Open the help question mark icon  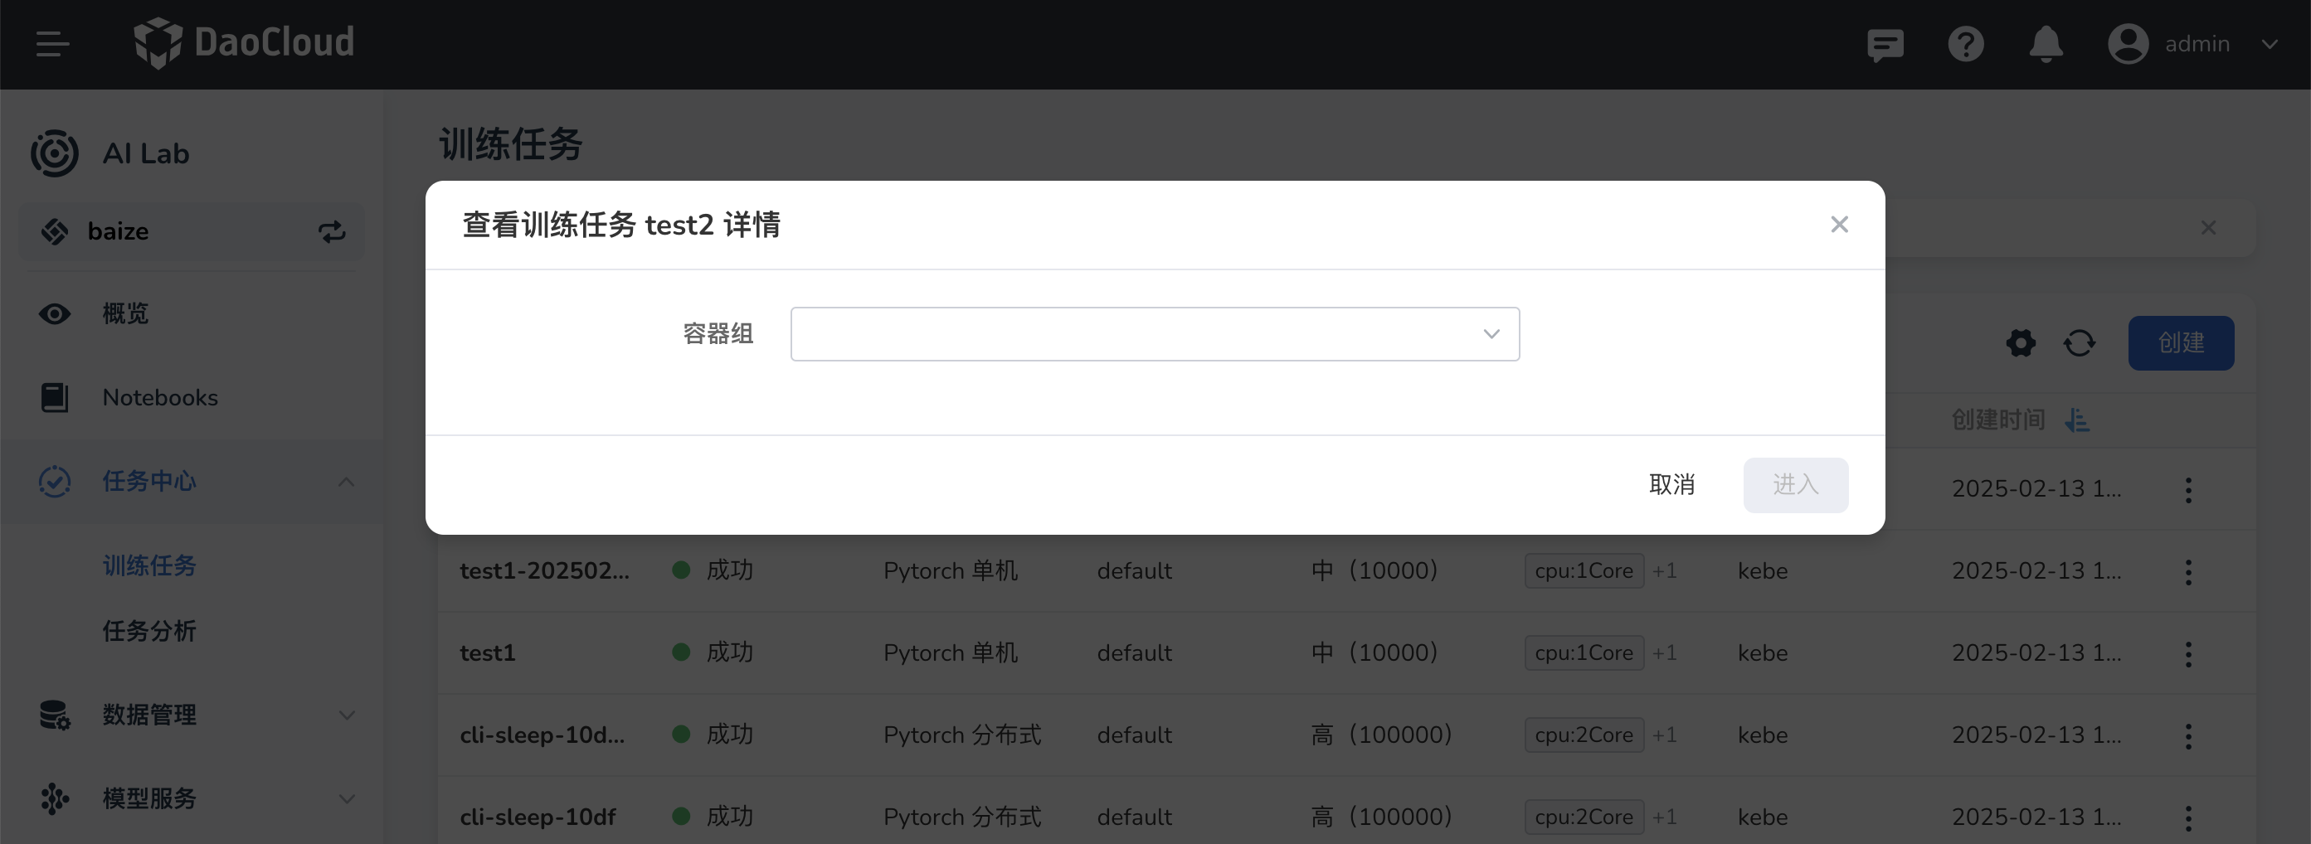coord(1965,43)
